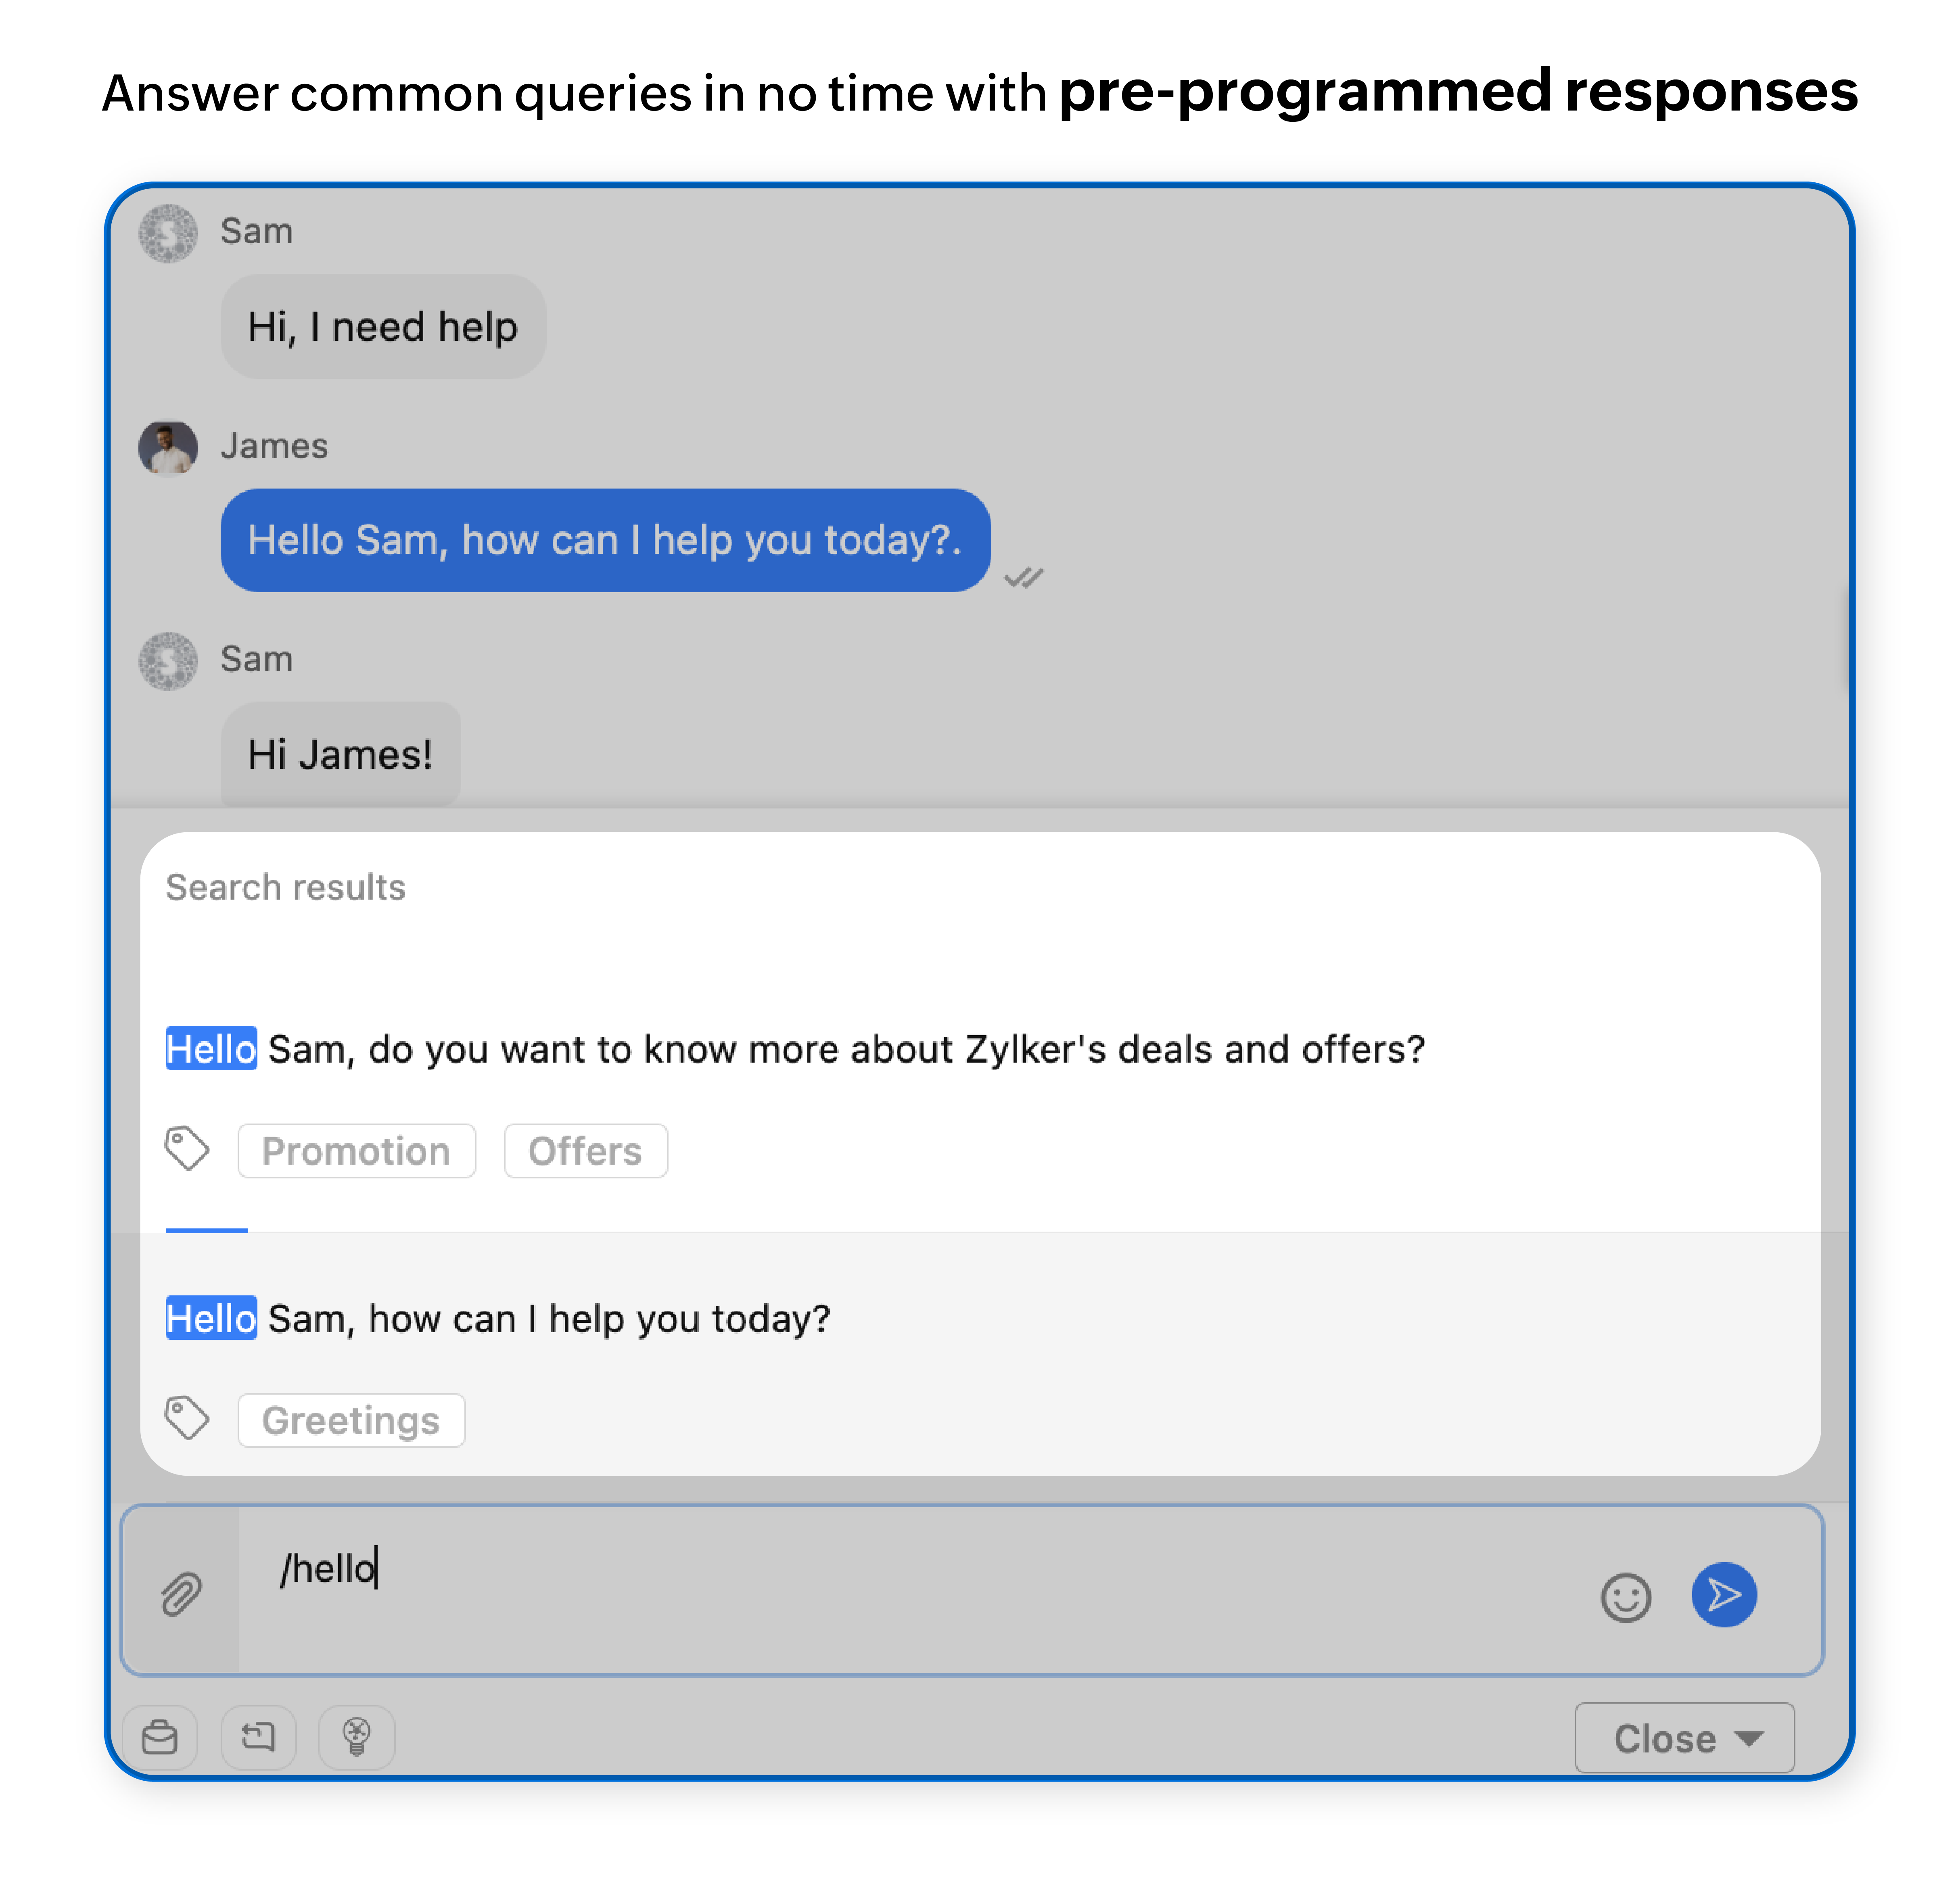
Task: Select the Greetings tag
Action: [351, 1420]
